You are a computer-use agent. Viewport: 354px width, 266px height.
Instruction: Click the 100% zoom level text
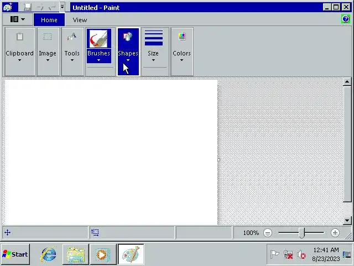pyautogui.click(x=251, y=233)
